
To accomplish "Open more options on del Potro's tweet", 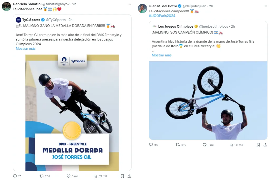I will tap(265, 6).
